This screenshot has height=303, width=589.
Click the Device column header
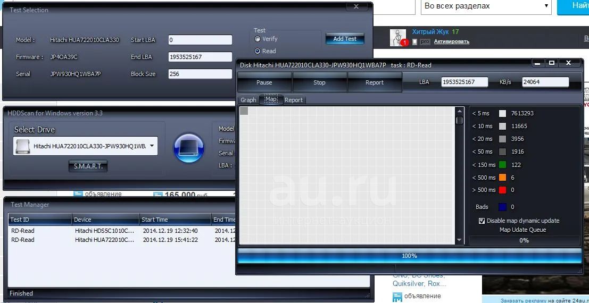point(105,220)
